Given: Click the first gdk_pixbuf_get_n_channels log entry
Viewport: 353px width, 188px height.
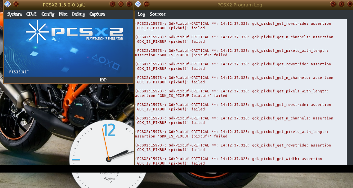Looking at the screenshot, I should [x=234, y=39].
